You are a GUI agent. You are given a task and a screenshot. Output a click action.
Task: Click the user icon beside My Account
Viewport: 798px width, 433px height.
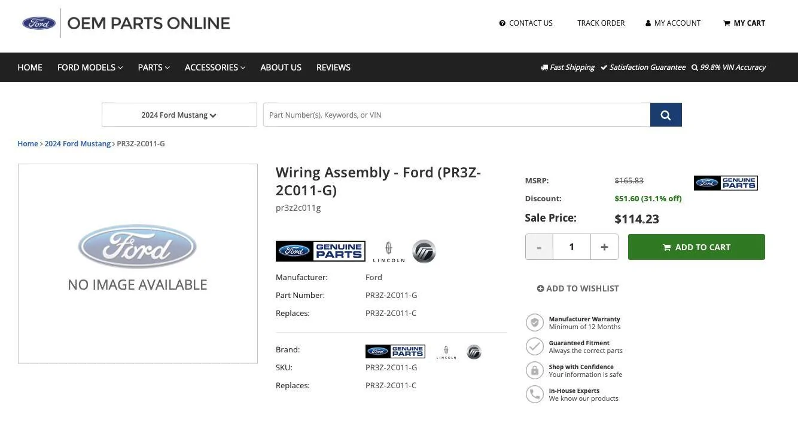[x=648, y=23]
